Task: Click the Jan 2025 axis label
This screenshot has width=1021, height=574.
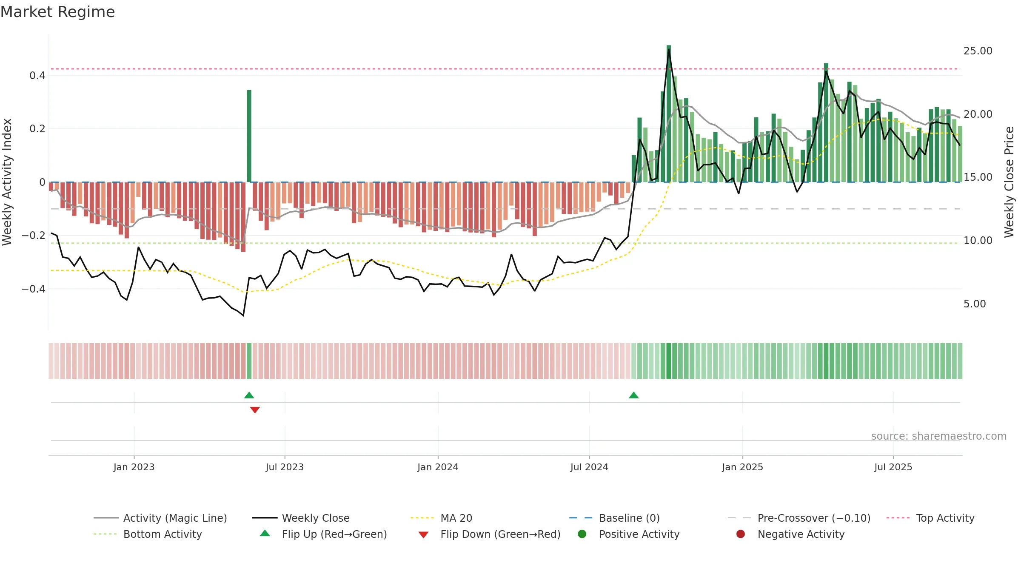Action: click(742, 467)
